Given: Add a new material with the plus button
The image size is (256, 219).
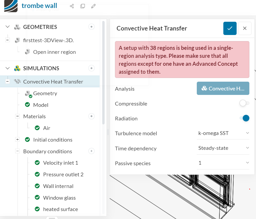Looking at the screenshot, I should click(x=91, y=116).
